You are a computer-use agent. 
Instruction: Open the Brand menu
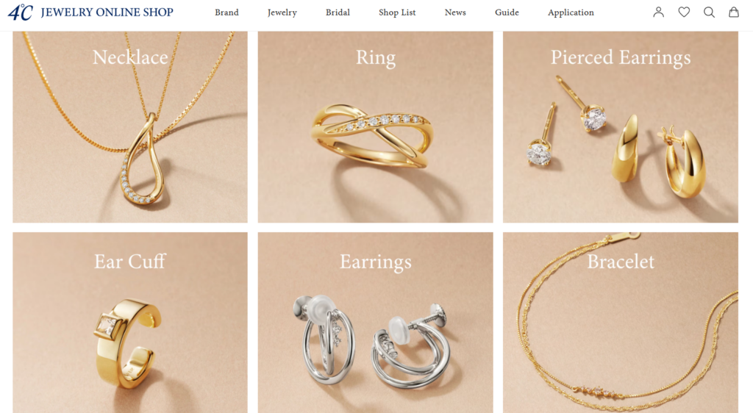pyautogui.click(x=226, y=12)
